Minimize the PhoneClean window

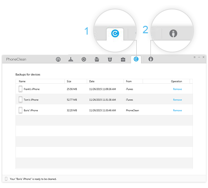199,57
